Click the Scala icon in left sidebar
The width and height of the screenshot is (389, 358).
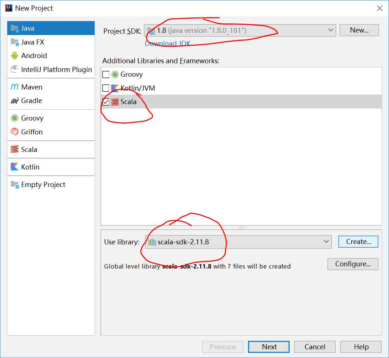pos(15,149)
